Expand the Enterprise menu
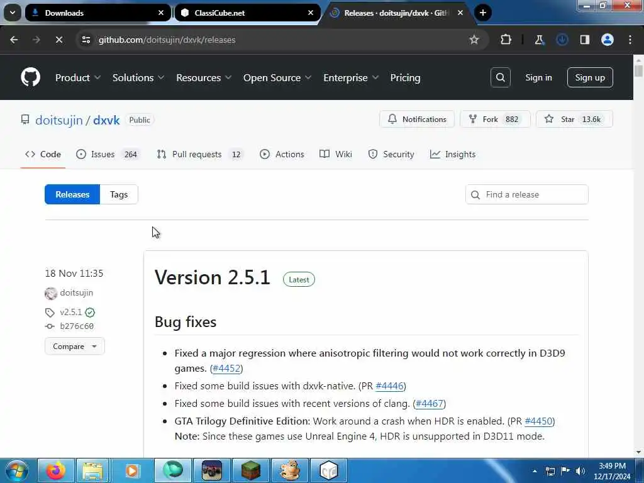 pos(351,77)
